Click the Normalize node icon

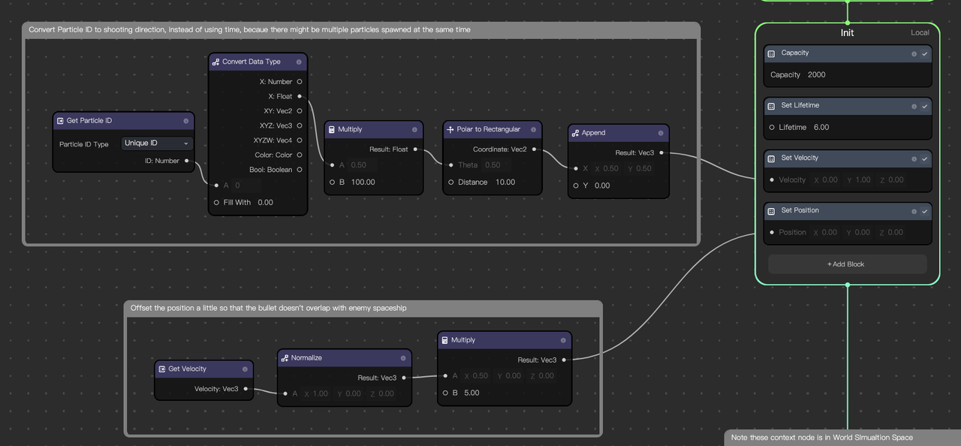pyautogui.click(x=285, y=358)
